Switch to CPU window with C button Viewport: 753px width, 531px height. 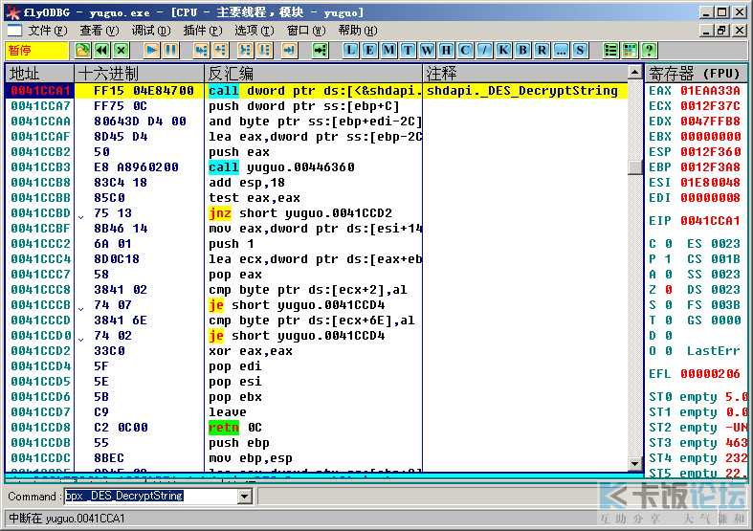[465, 50]
